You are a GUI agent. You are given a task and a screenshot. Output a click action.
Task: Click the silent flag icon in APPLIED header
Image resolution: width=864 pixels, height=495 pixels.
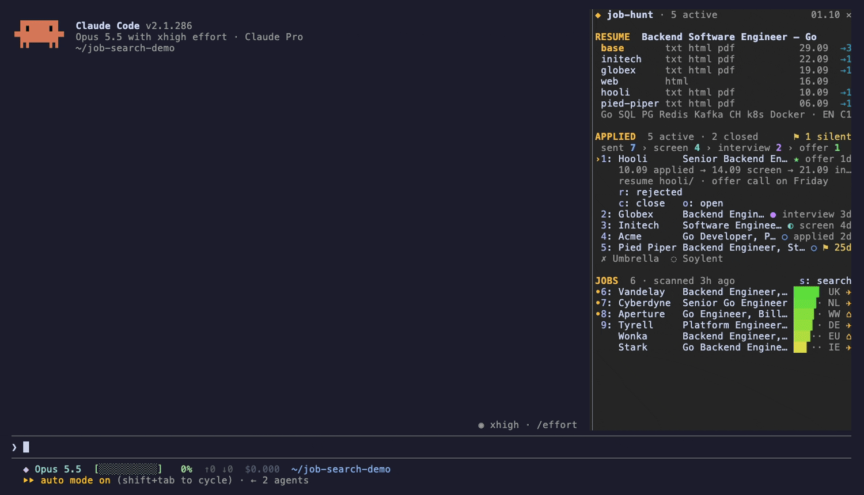797,137
